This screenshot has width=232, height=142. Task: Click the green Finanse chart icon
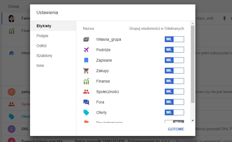point(86,81)
